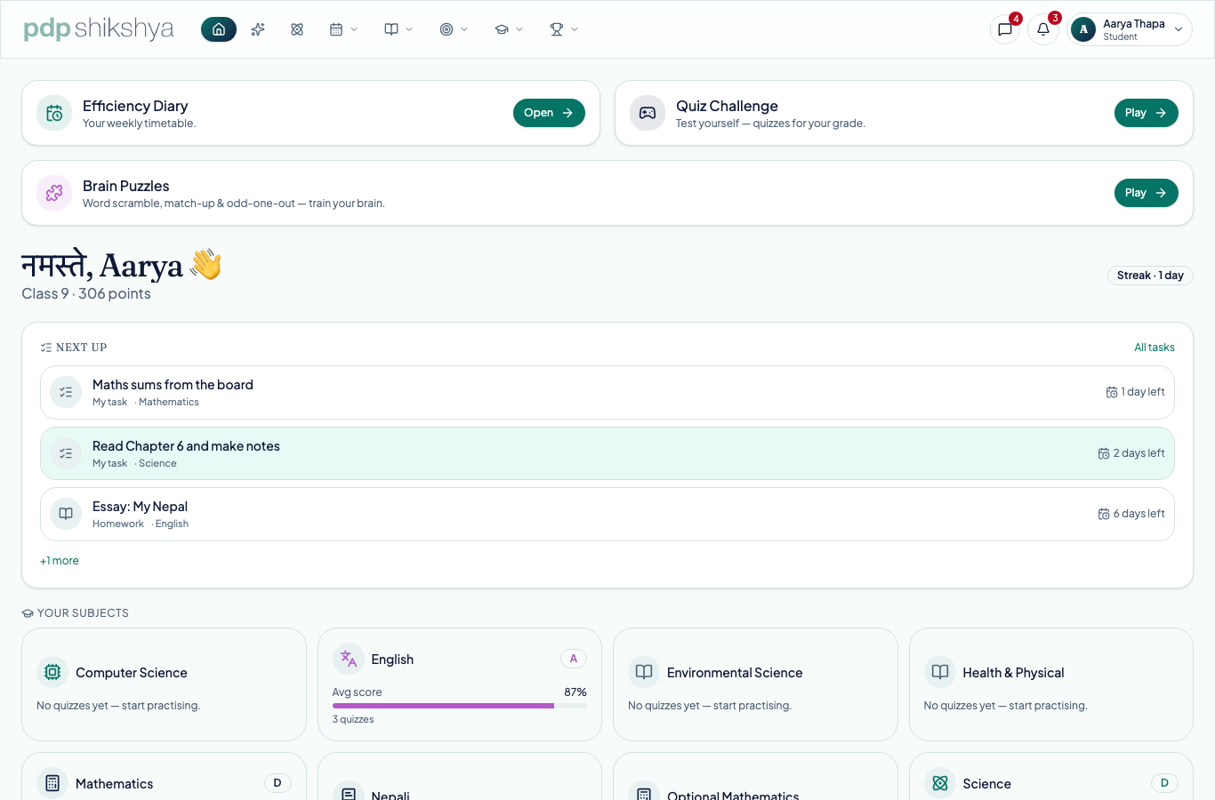This screenshot has height=800, width=1215.
Task: Show more tasks via +1 more
Action: pos(60,561)
